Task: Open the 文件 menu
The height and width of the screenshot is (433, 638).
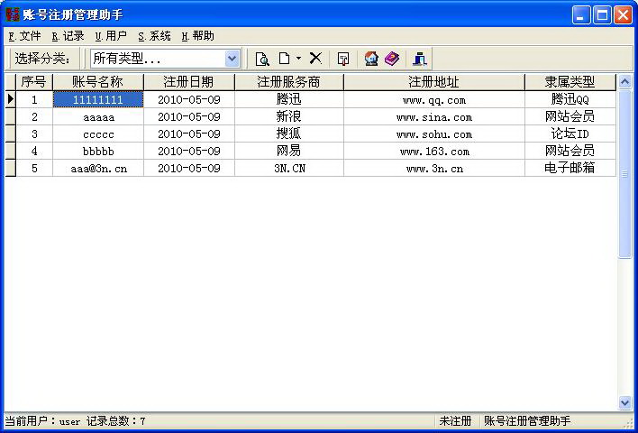Action: tap(24, 36)
